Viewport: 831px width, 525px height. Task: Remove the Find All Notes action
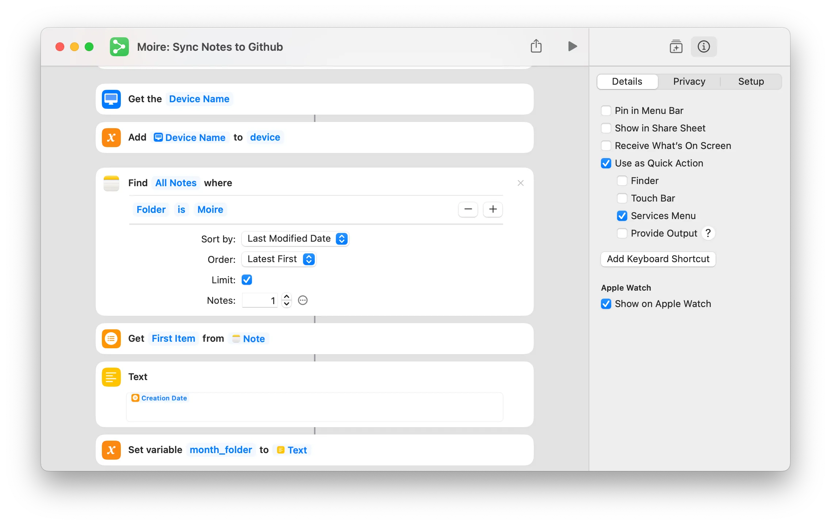pos(521,183)
